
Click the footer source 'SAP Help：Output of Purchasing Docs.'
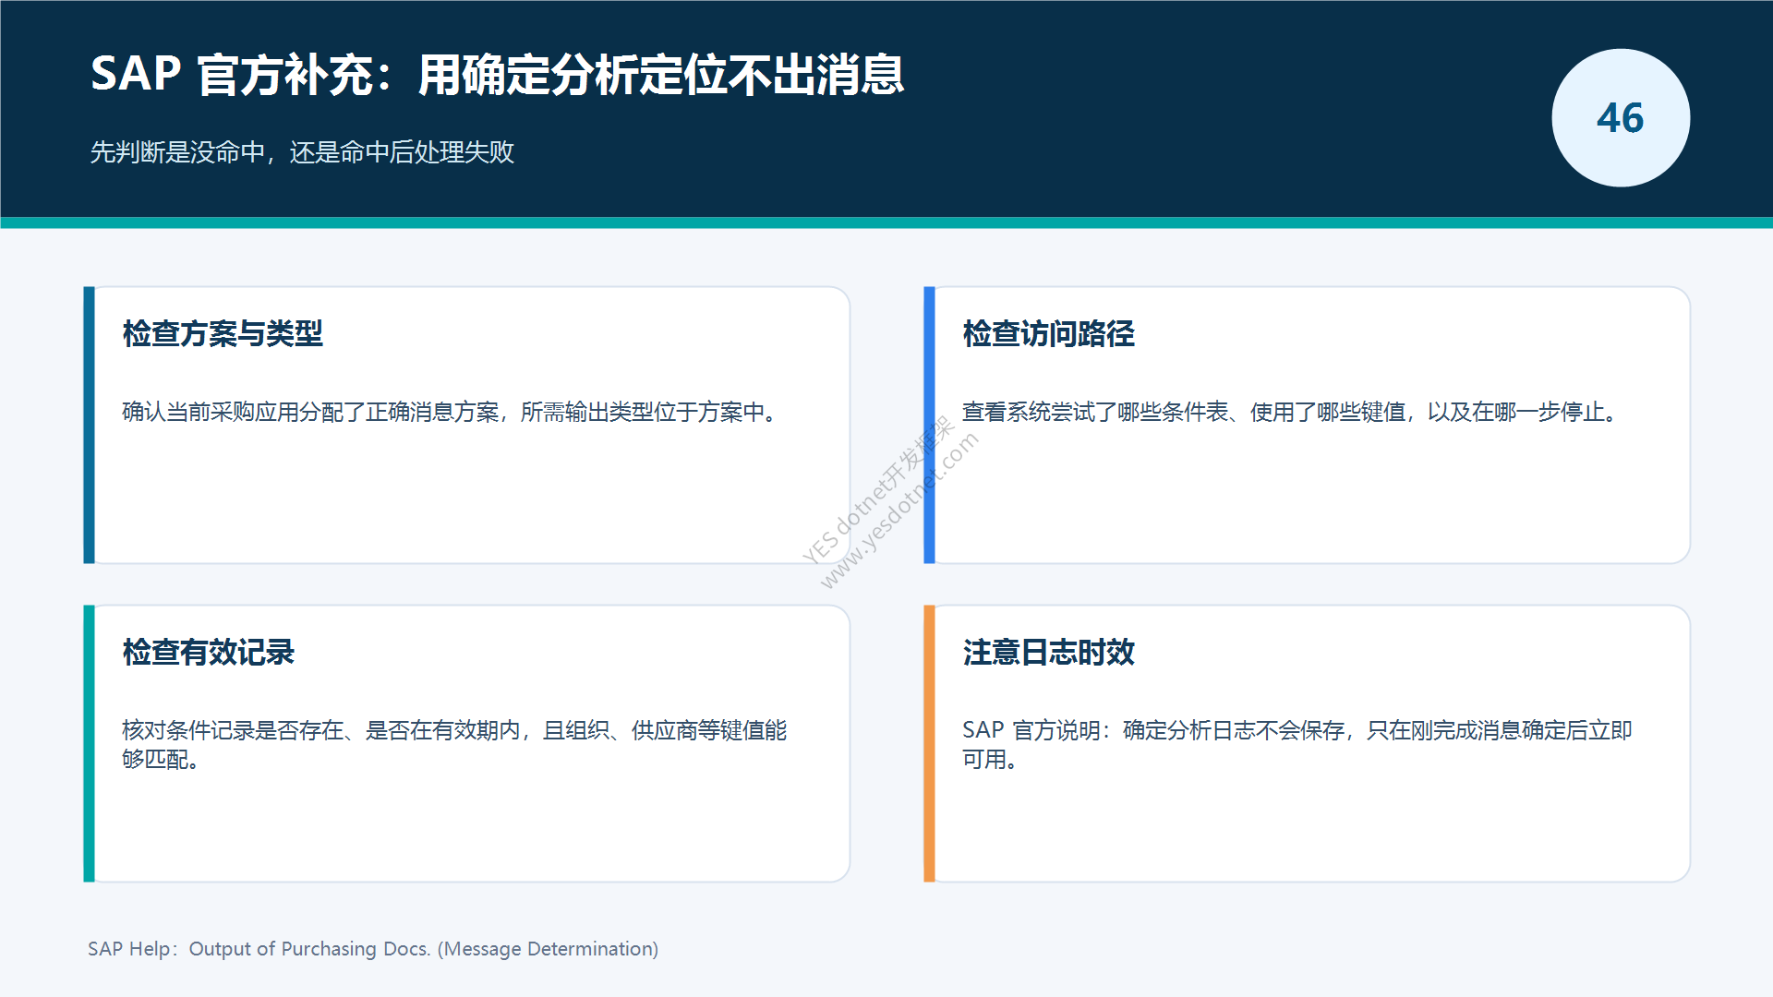[x=373, y=949]
